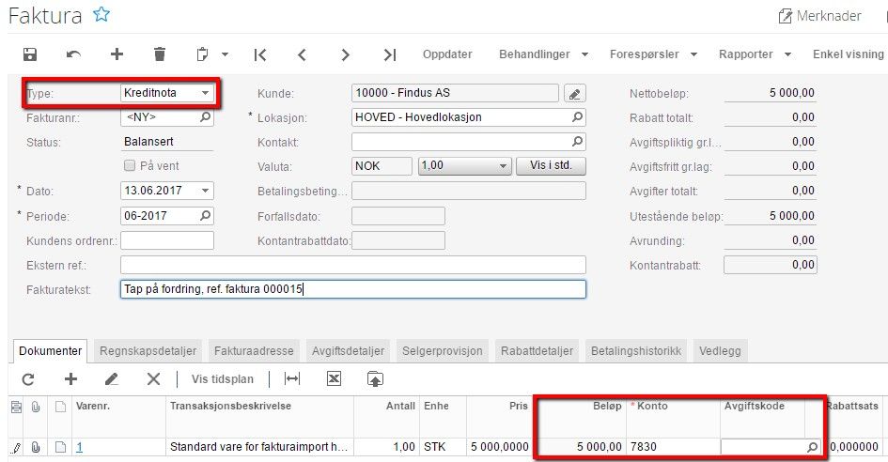Edit customer with pencil icon beside Kunde
The height and width of the screenshot is (462, 888).
575,93
